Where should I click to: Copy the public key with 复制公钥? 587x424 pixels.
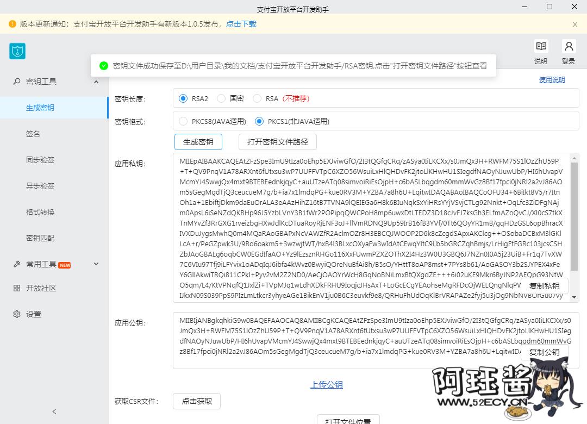[544, 352]
